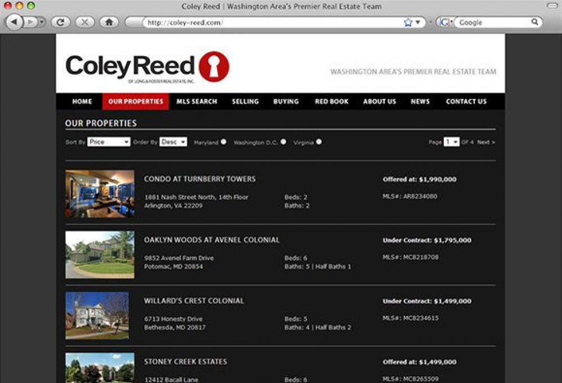Select the Virginia radio button

[319, 142]
